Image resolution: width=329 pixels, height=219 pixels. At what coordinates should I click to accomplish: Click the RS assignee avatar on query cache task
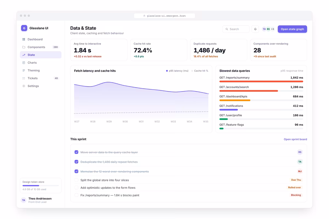click(x=300, y=152)
